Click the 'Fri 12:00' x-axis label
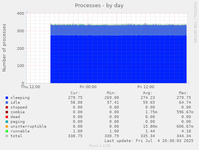Image resolution: width=199 pixels, height=150 pixels. pyautogui.click(x=146, y=87)
